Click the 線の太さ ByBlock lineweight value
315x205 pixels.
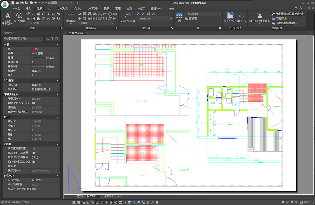point(45,67)
